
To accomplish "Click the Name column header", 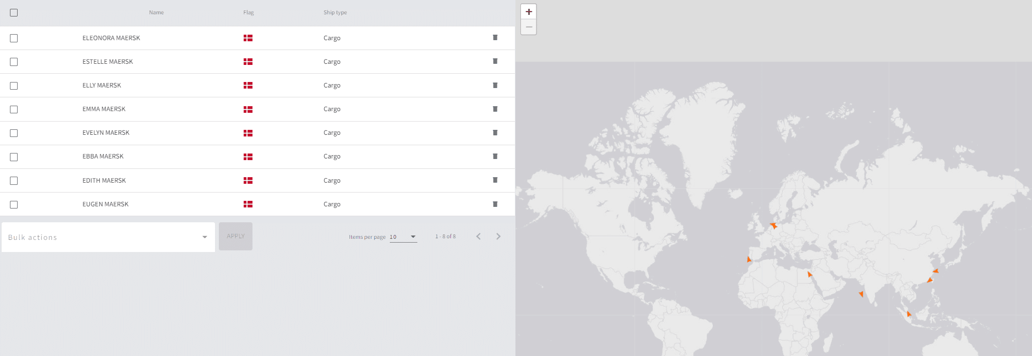I will click(x=157, y=13).
